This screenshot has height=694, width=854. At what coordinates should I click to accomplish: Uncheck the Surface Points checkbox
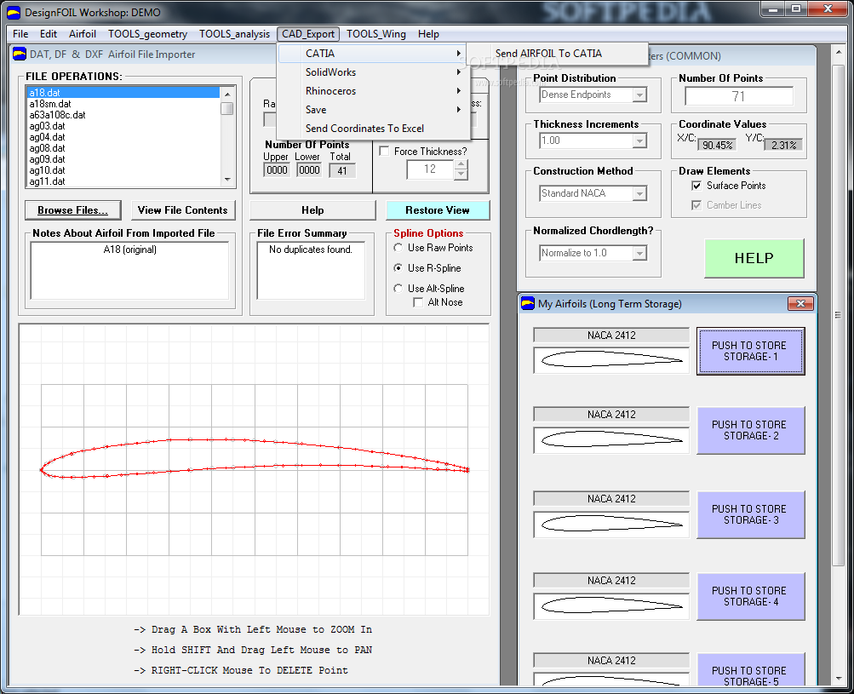(x=696, y=186)
